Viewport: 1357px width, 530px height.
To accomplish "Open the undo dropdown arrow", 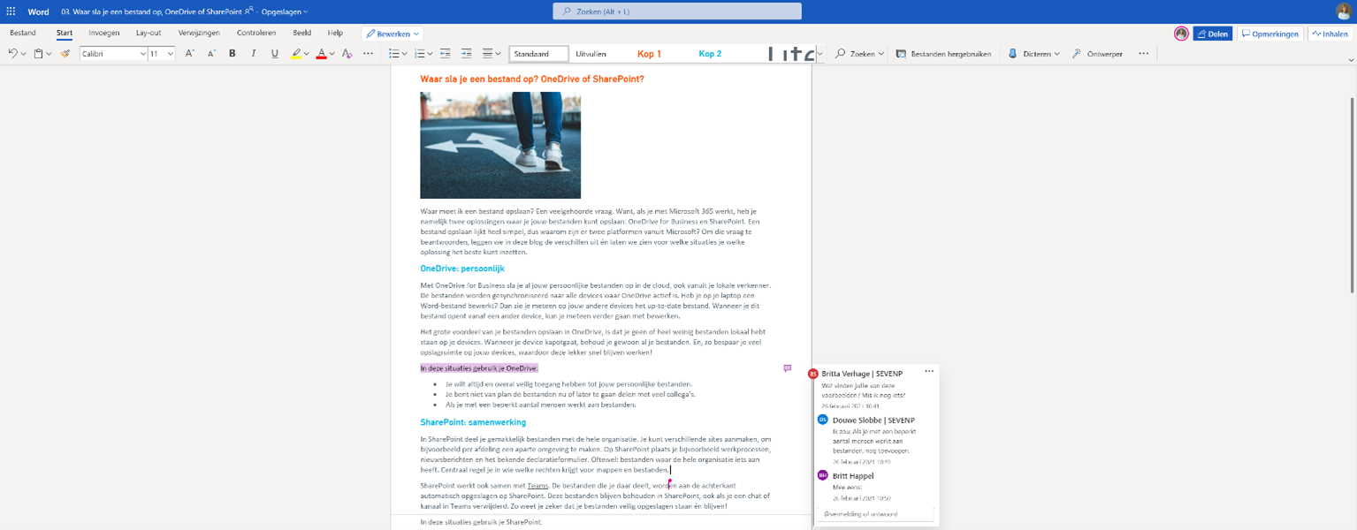I will point(23,54).
